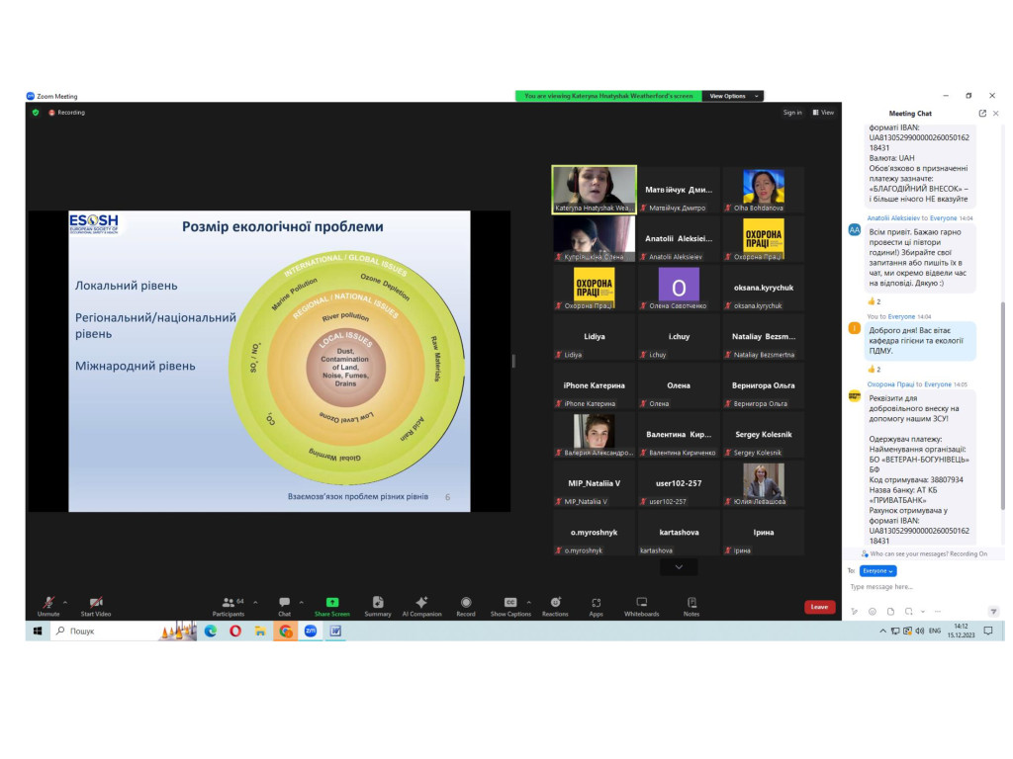This screenshot has width=1013, height=759.
Task: Open Zoom Apps
Action: click(x=597, y=606)
